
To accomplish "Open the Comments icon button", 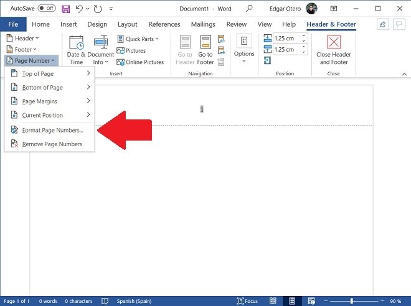I will tap(399, 24).
